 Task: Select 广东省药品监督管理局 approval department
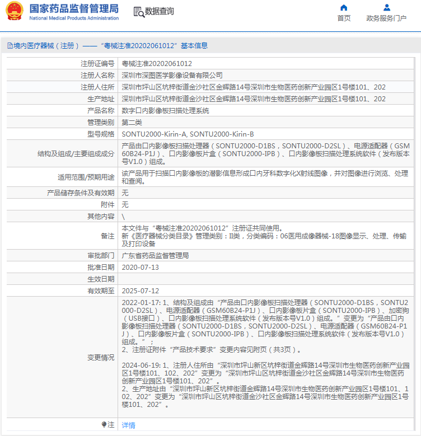(x=155, y=256)
